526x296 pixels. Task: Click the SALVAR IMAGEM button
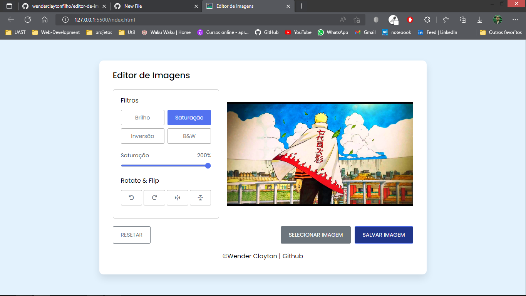point(384,235)
